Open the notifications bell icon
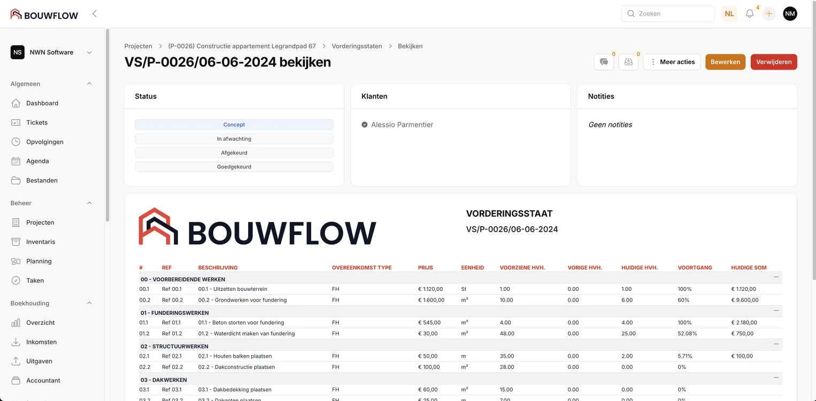This screenshot has height=401, width=816. pos(750,14)
